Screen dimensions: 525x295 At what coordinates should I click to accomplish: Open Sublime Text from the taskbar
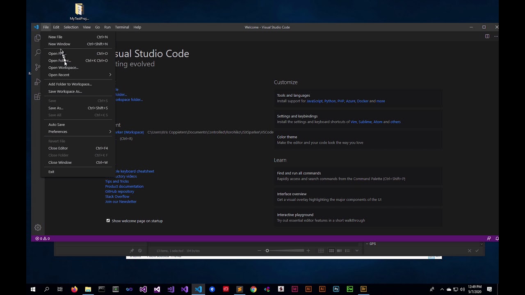[240, 289]
